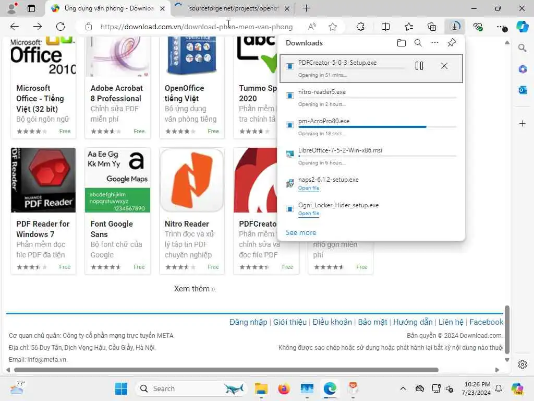Open Font Google Sans link
Viewport: 534px width, 401px height.
click(x=112, y=229)
